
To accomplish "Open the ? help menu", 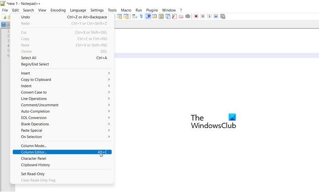I will point(181,10).
